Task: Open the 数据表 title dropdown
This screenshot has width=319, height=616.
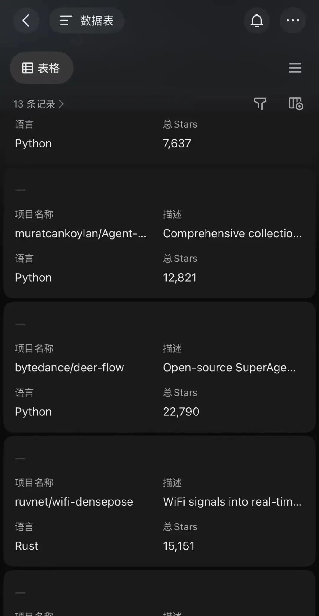Action: click(x=97, y=21)
